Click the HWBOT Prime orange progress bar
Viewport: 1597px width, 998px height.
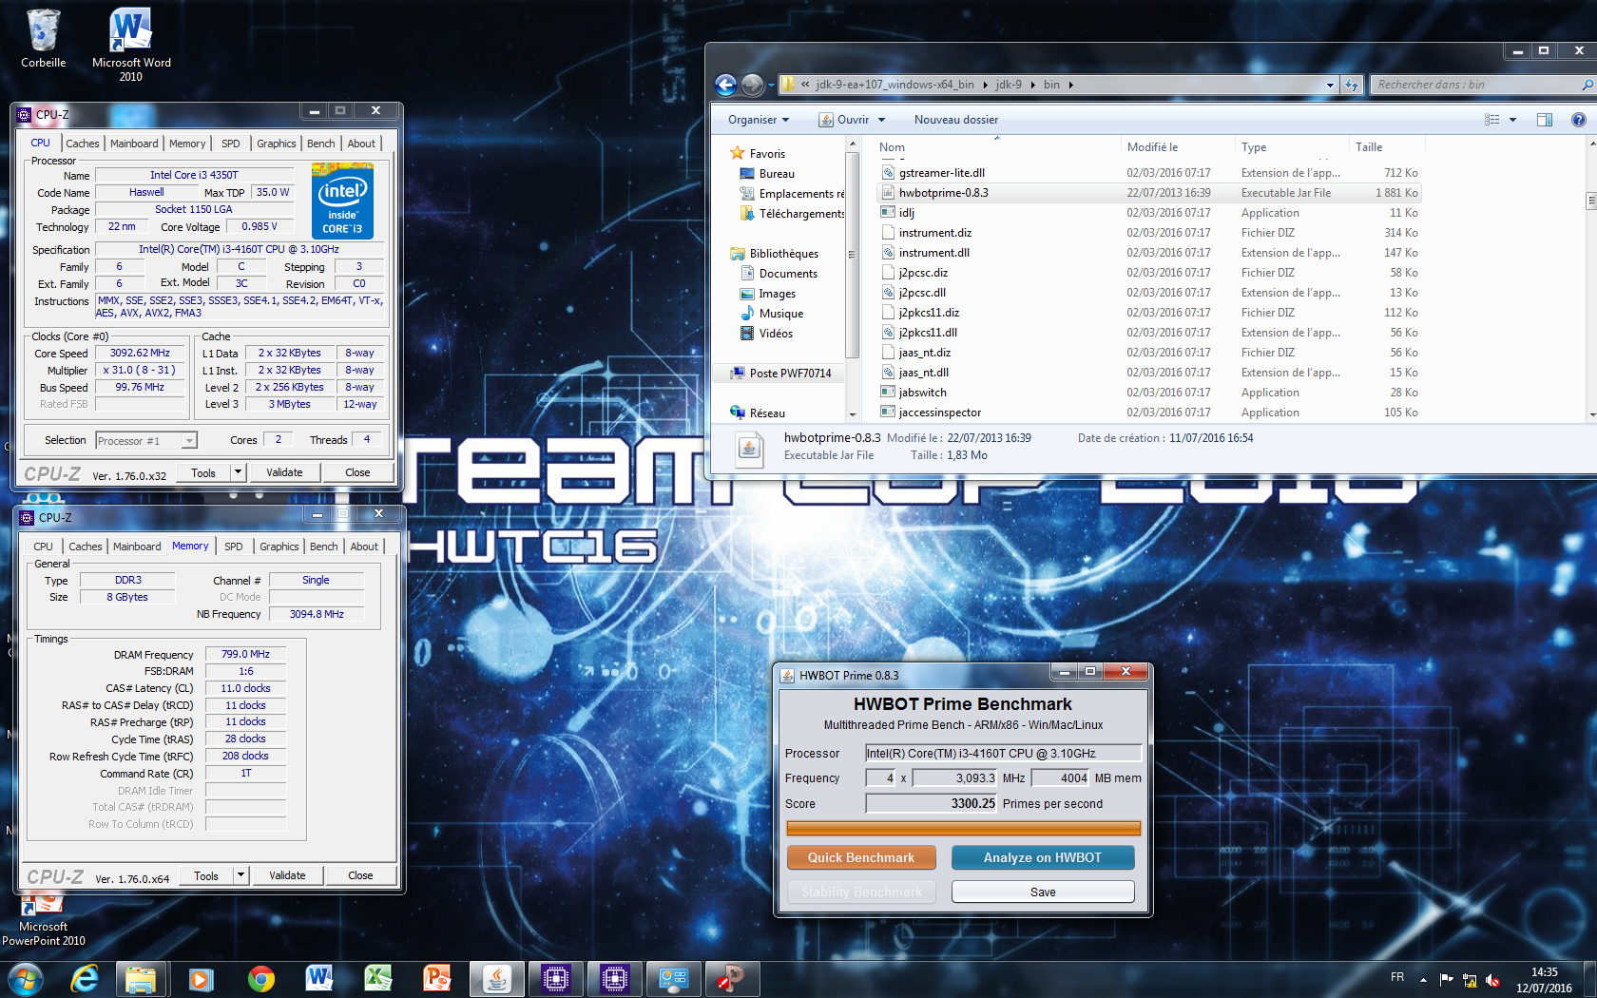coord(964,829)
